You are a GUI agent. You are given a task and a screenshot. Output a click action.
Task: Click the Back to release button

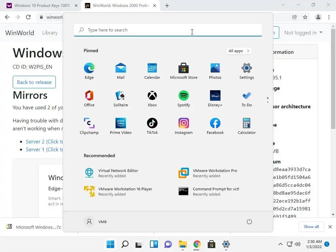pos(34,82)
